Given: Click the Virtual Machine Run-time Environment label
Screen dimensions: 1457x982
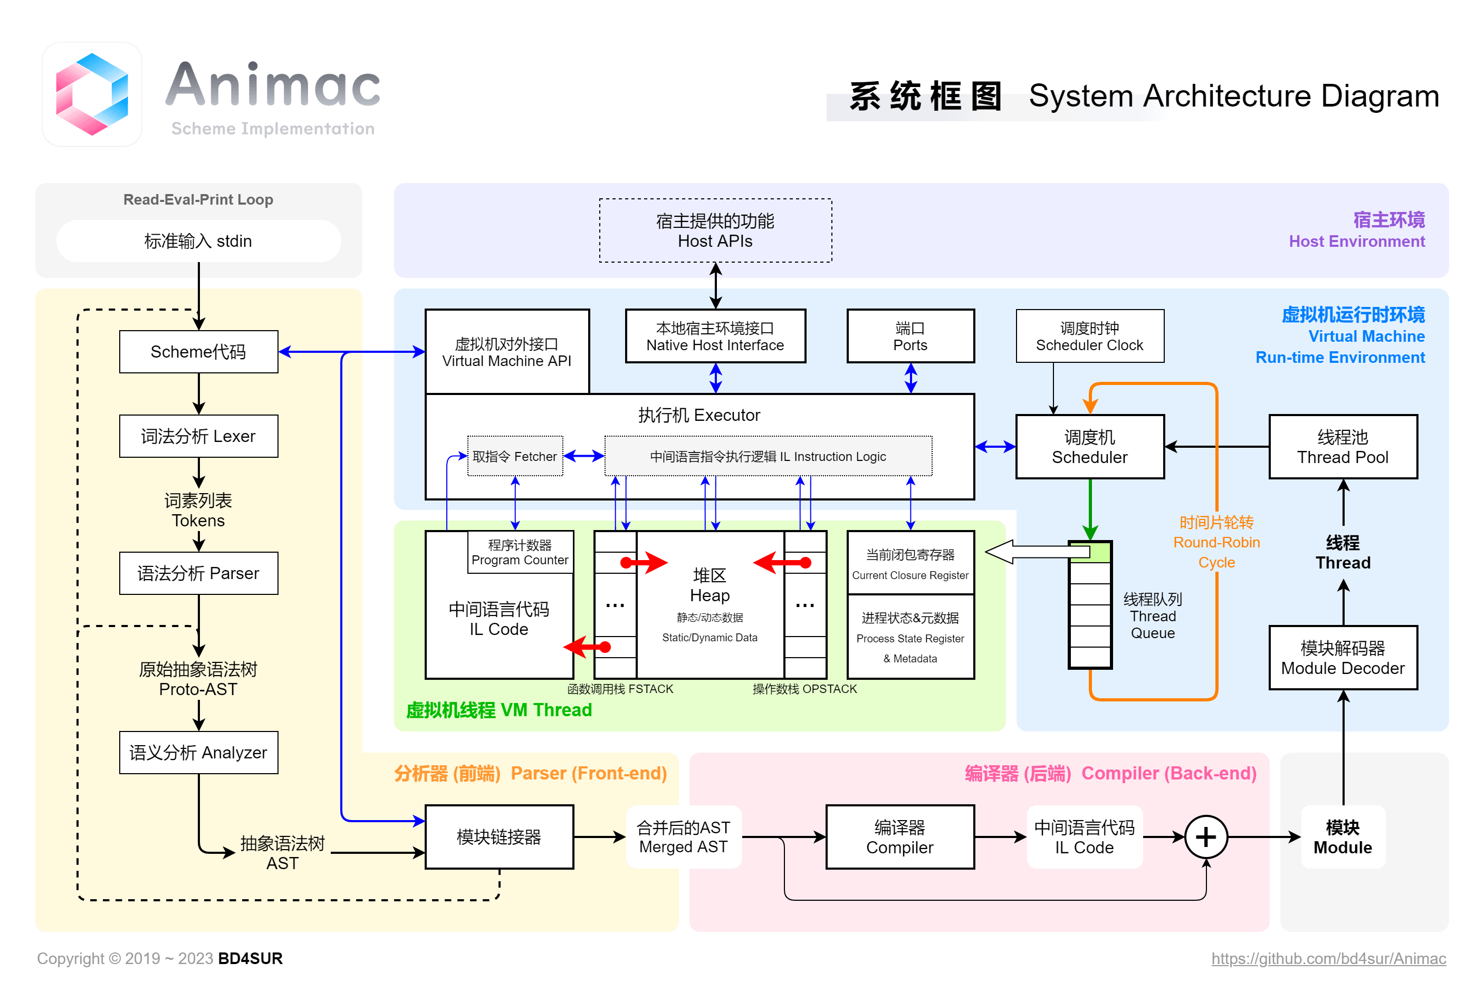Looking at the screenshot, I should [x=1340, y=335].
